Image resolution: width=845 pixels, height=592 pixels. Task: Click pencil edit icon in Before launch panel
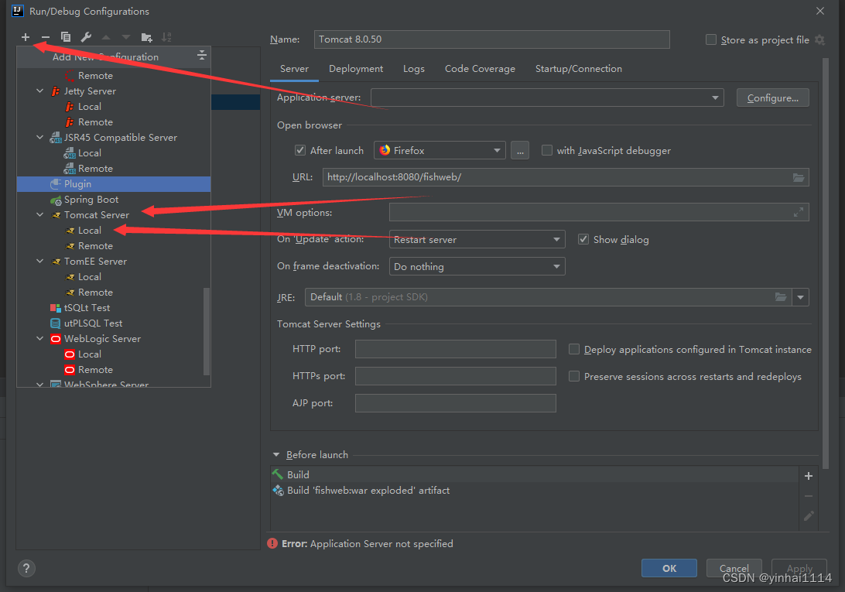[x=809, y=516]
